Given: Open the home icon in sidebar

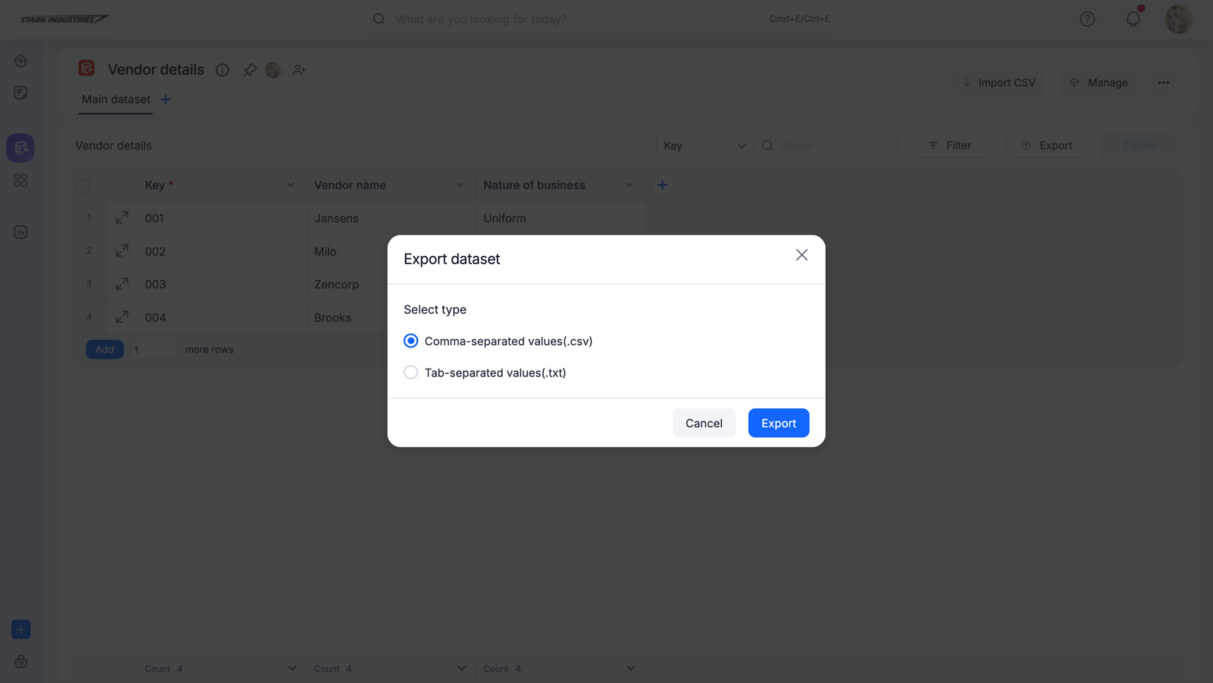Looking at the screenshot, I should tap(20, 61).
